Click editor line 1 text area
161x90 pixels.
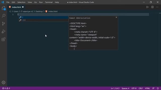click(83, 14)
